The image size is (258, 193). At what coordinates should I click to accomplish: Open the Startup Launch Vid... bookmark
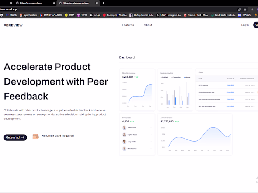tap(141, 15)
